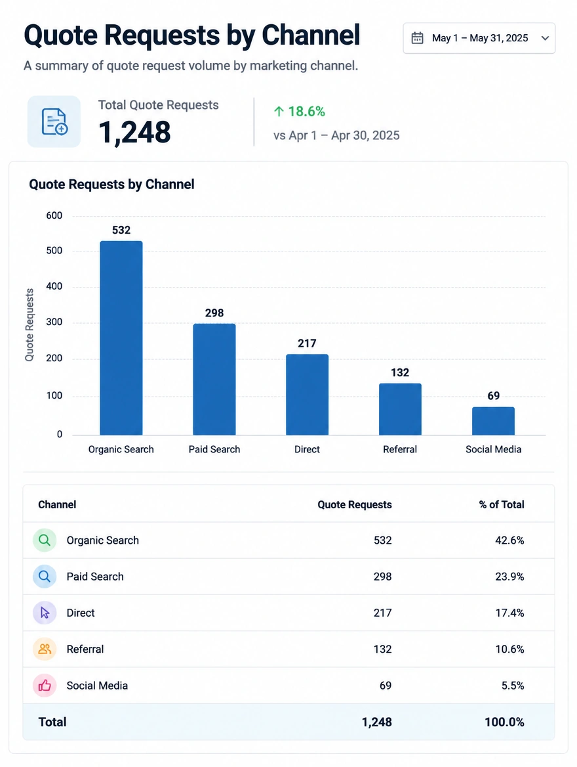Click the Quote Requests column header in table
The width and height of the screenshot is (577, 767).
[x=355, y=504]
